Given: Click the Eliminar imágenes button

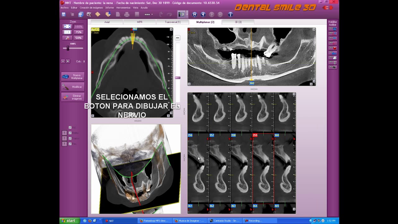Looking at the screenshot, I should coord(73,97).
